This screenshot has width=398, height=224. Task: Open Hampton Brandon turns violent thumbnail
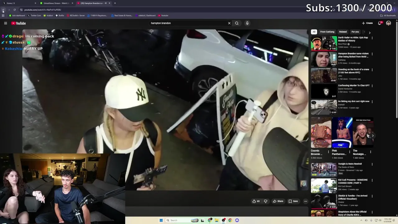[x=324, y=59]
